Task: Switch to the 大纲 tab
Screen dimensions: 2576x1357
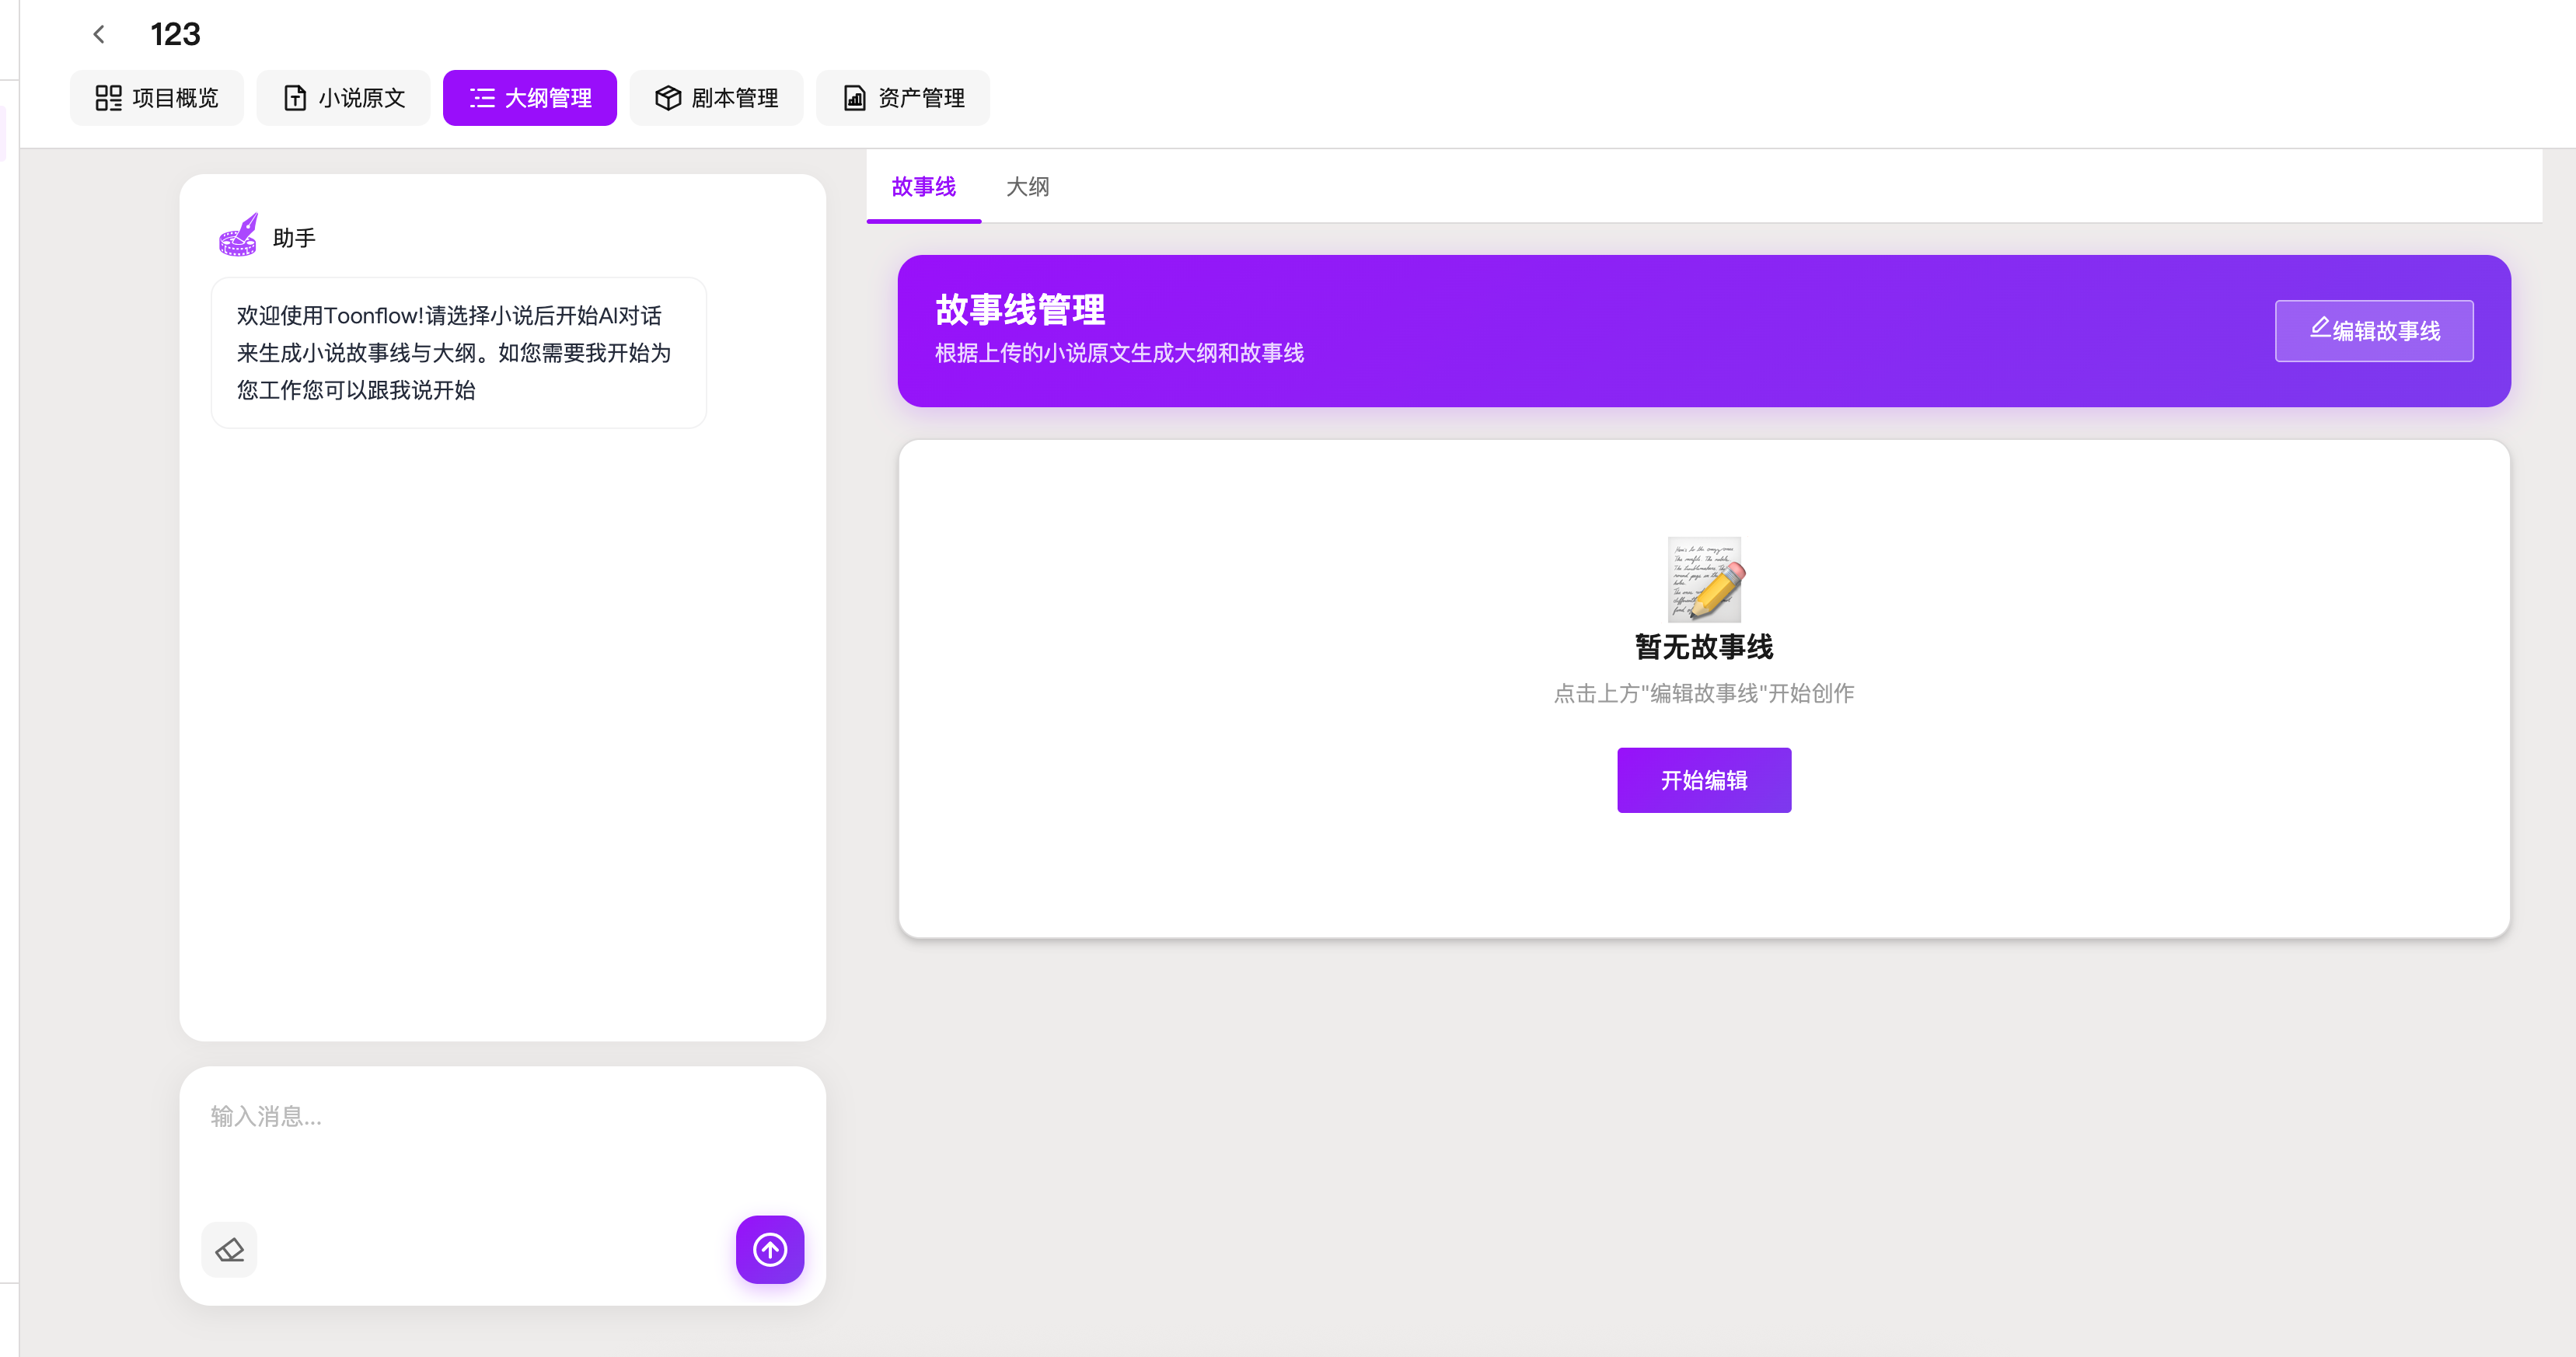Action: (1027, 187)
